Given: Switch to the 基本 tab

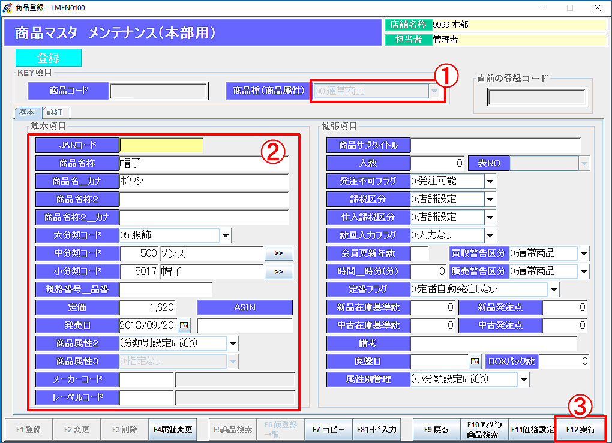Looking at the screenshot, I should click(27, 112).
